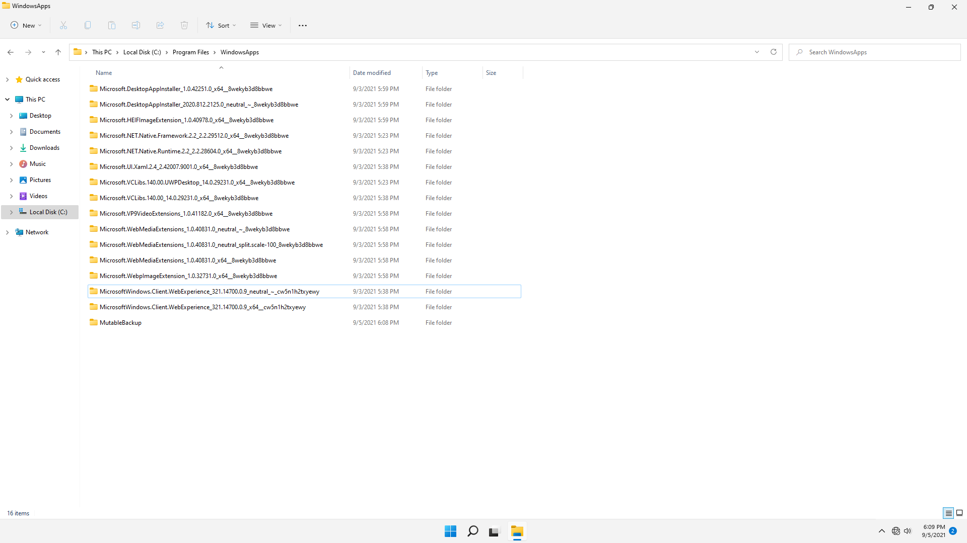Image resolution: width=967 pixels, height=543 pixels.
Task: Open taskbar Search
Action: pyautogui.click(x=472, y=531)
